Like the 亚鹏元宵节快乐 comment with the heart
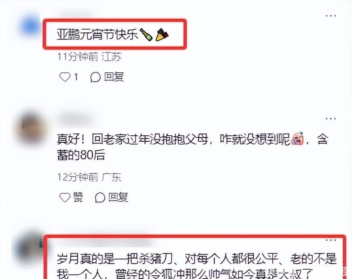Image resolution: width=352 pixels, height=279 pixels. (x=65, y=77)
